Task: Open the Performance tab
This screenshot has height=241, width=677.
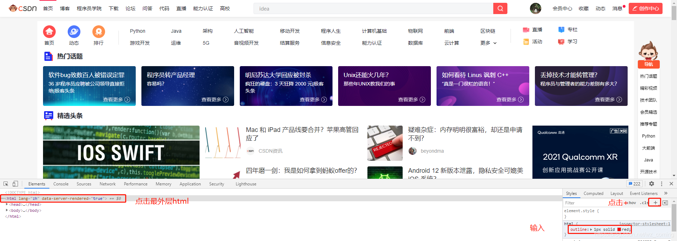Action: tap(136, 184)
